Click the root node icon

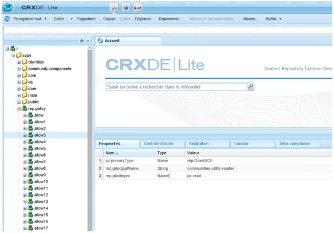click(x=13, y=48)
